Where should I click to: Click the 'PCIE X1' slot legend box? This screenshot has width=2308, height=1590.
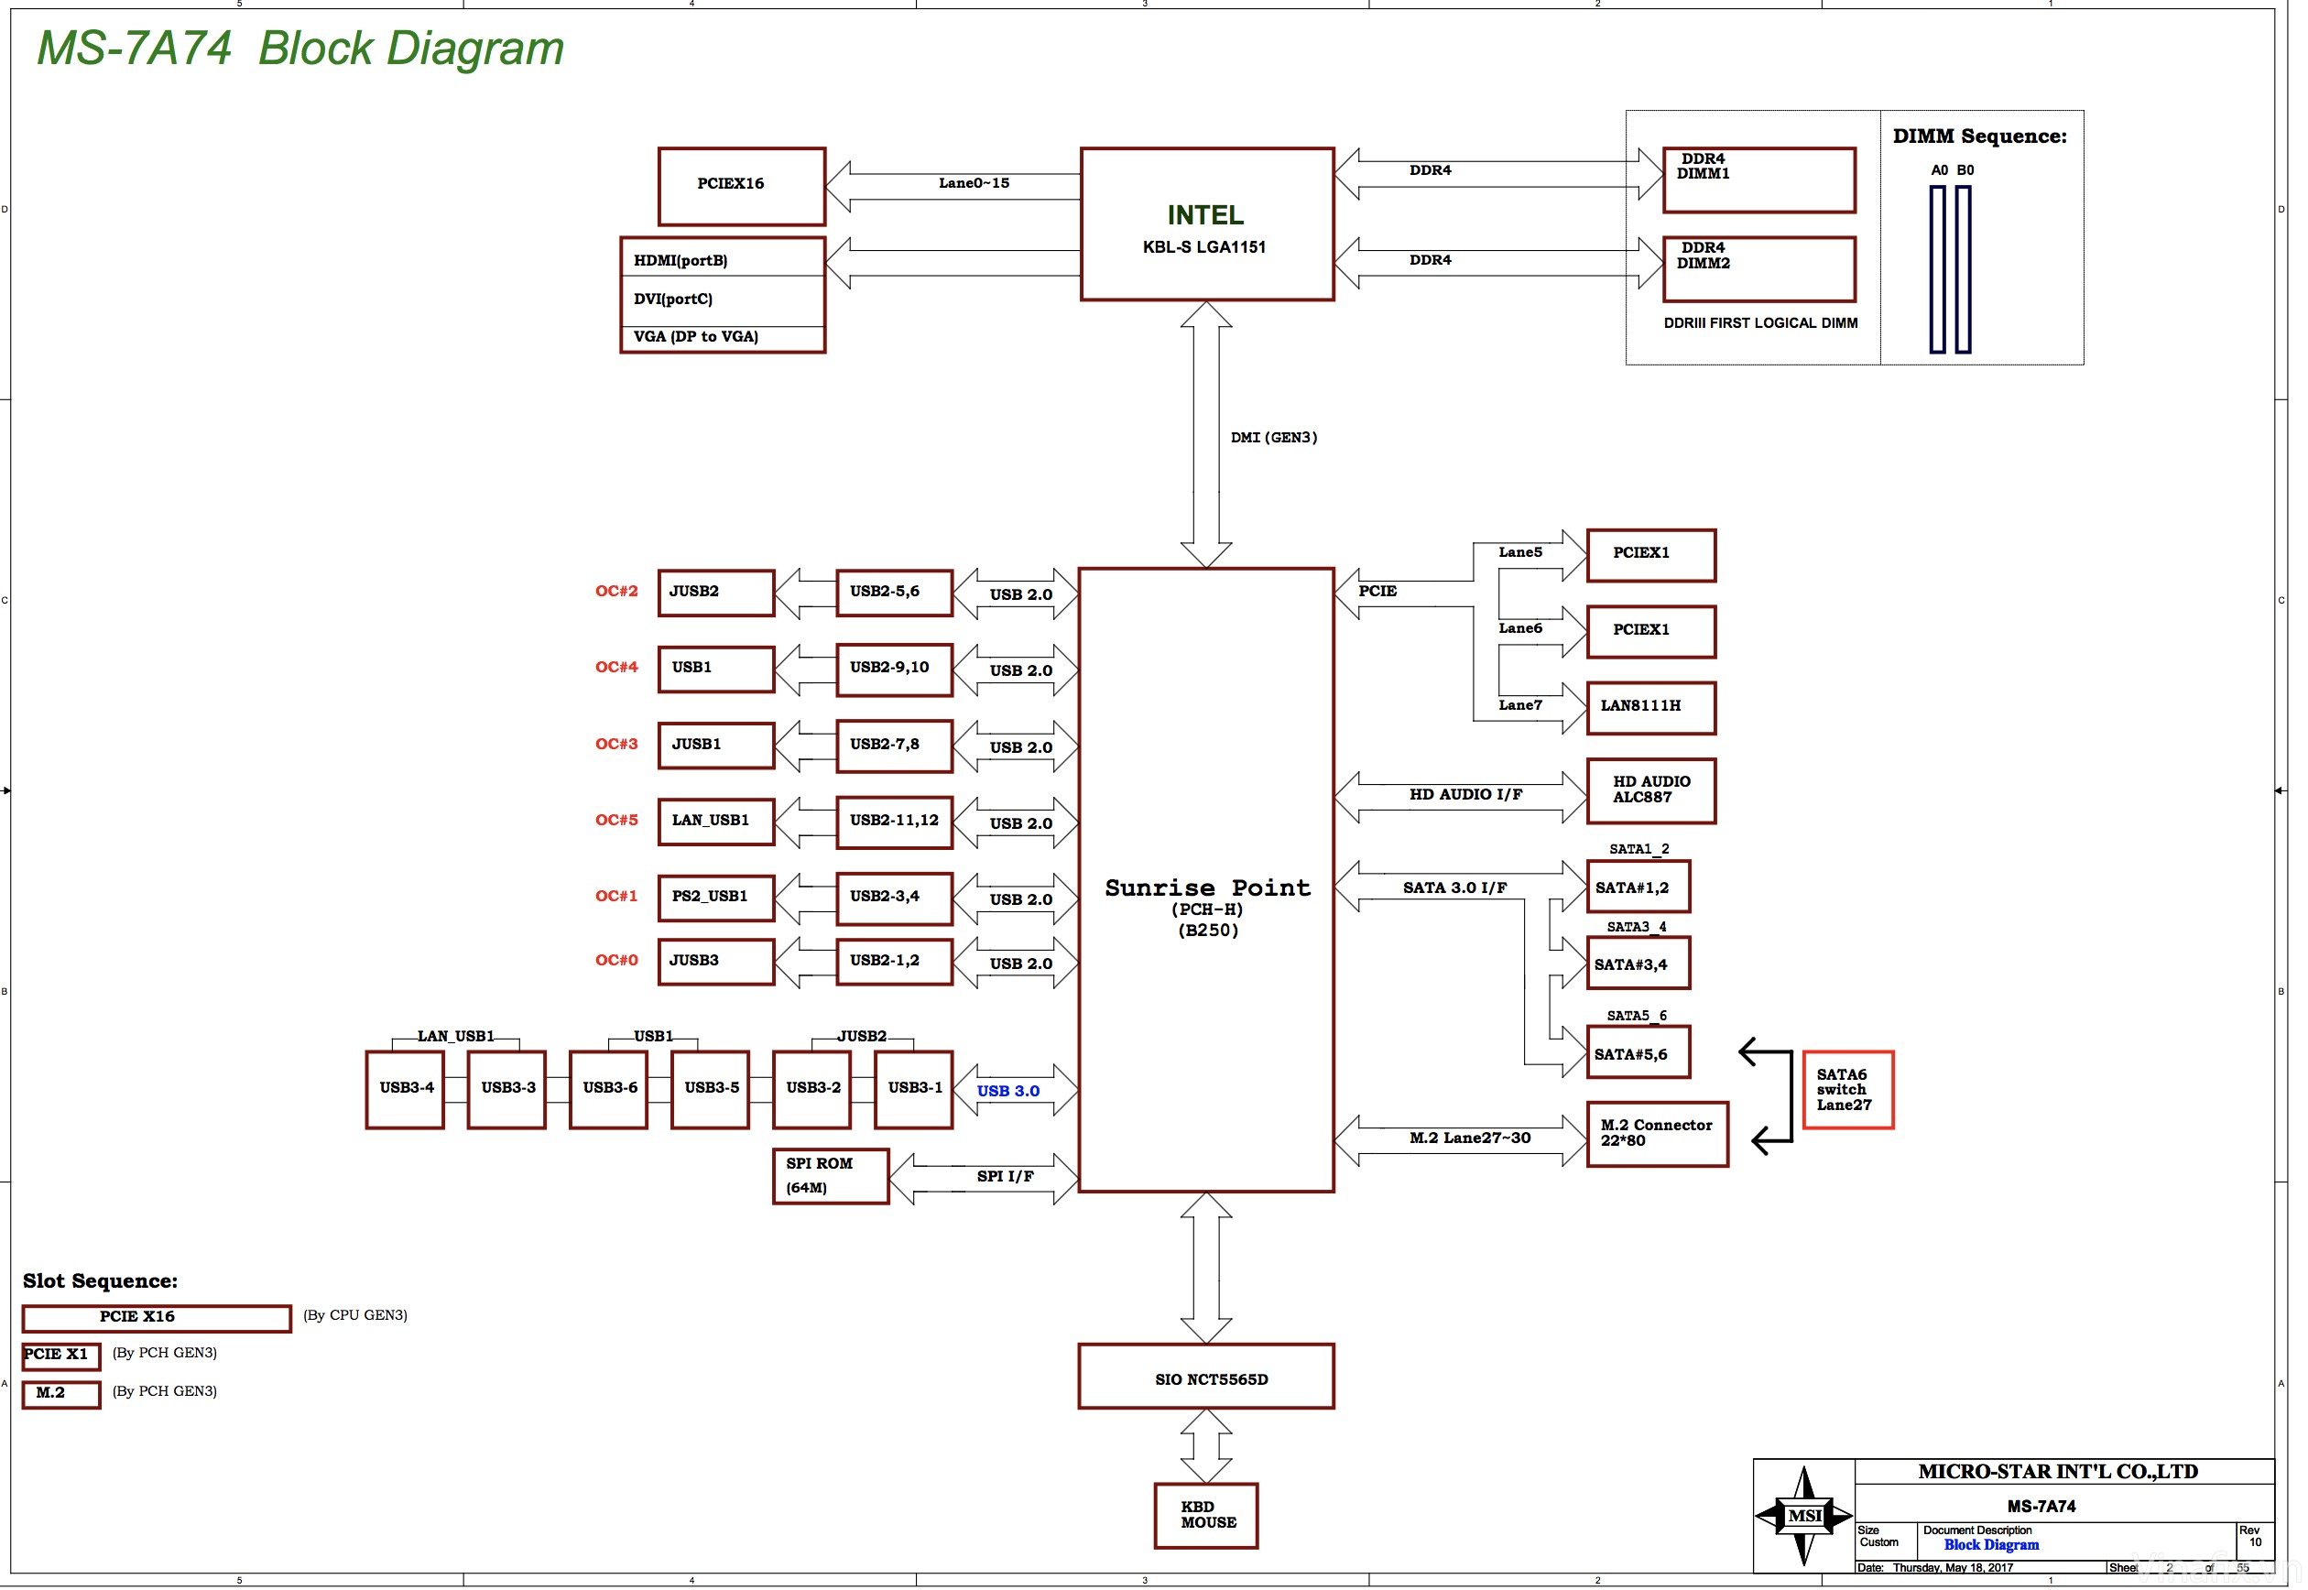[x=60, y=1356]
